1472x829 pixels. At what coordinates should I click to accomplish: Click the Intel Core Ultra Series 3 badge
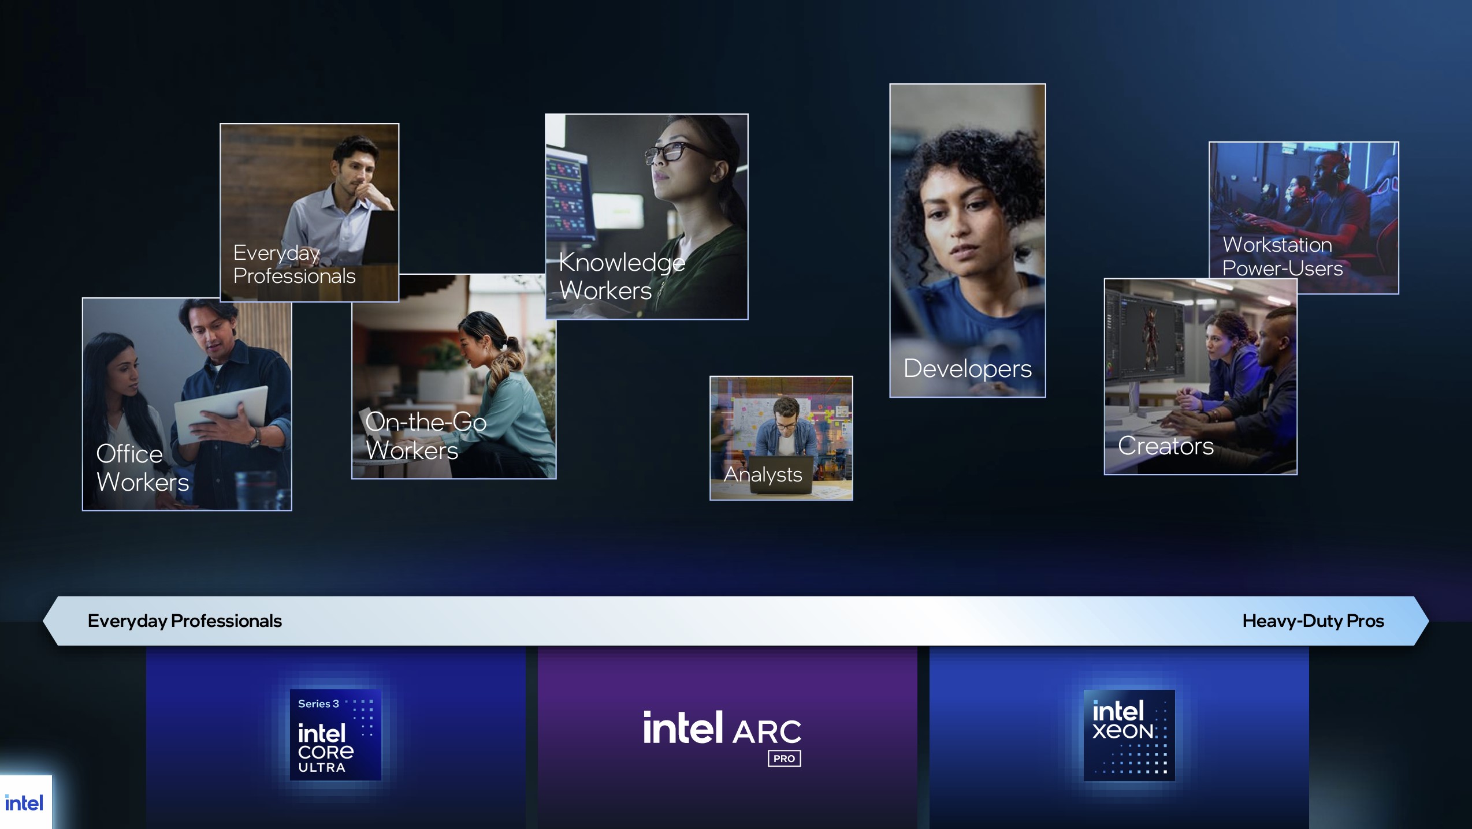(x=335, y=734)
